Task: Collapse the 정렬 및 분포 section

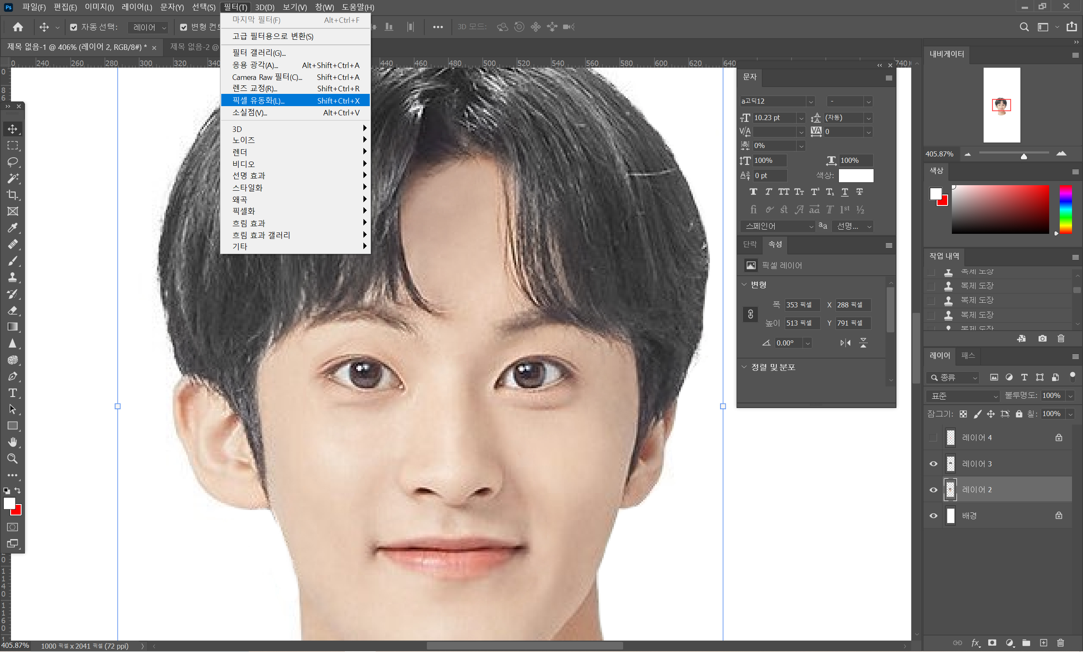Action: coord(744,367)
